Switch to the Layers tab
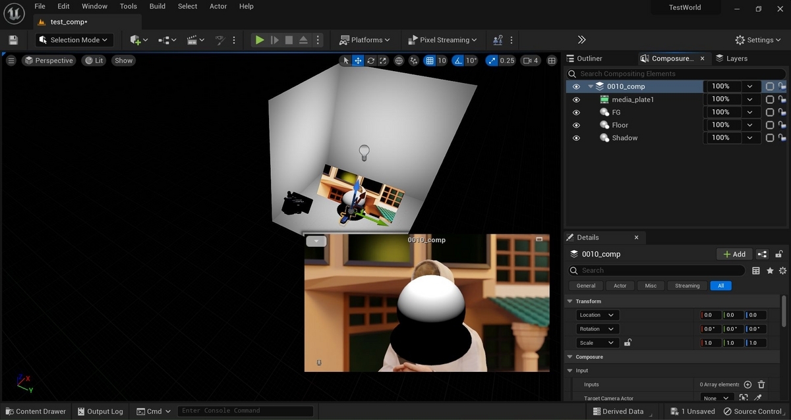Image resolution: width=791 pixels, height=420 pixels. click(x=732, y=59)
